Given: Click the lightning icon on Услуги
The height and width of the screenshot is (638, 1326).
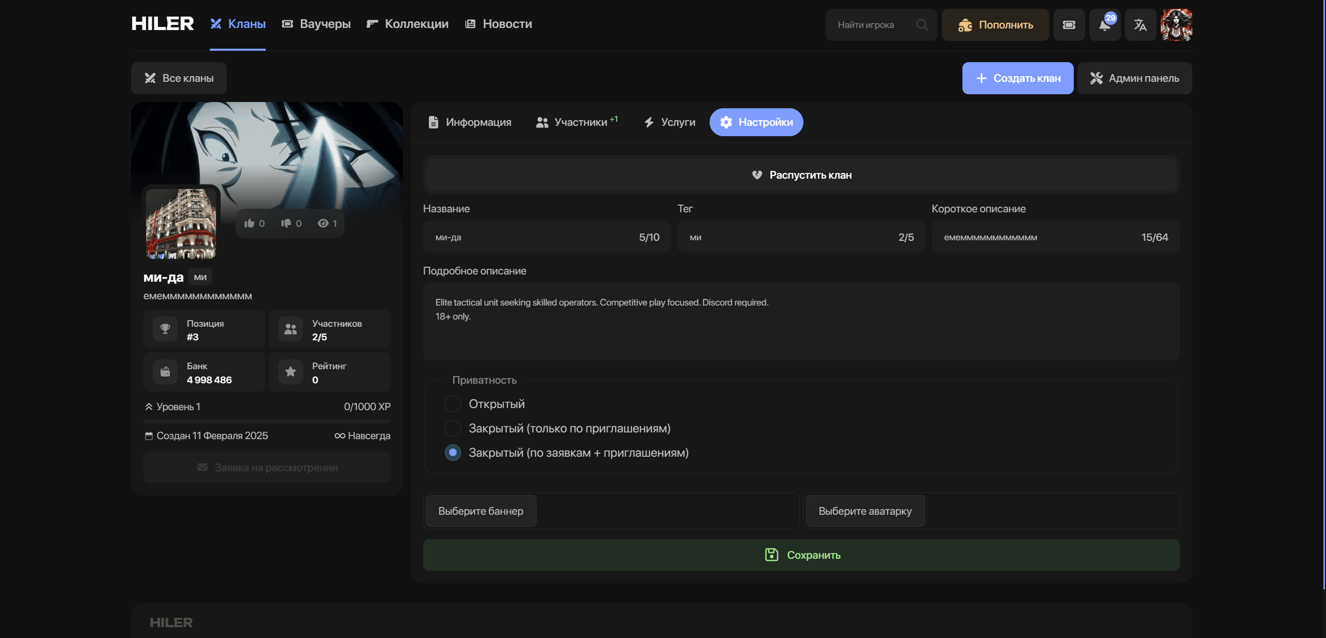Looking at the screenshot, I should point(649,122).
